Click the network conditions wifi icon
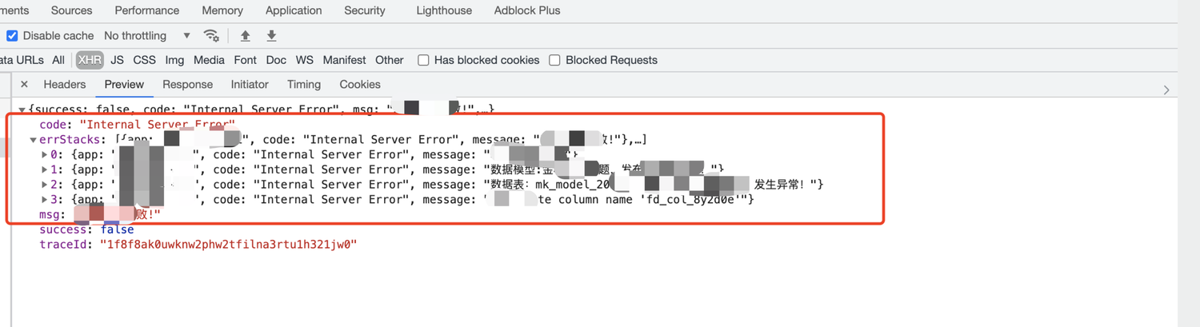Image resolution: width=1200 pixels, height=327 pixels. 211,35
